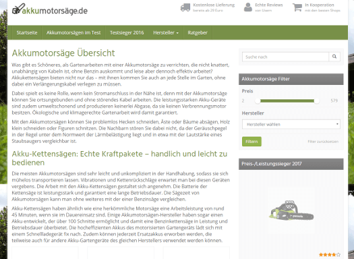Click the left price slider handle
The height and width of the screenshot is (259, 354).
pos(258,101)
